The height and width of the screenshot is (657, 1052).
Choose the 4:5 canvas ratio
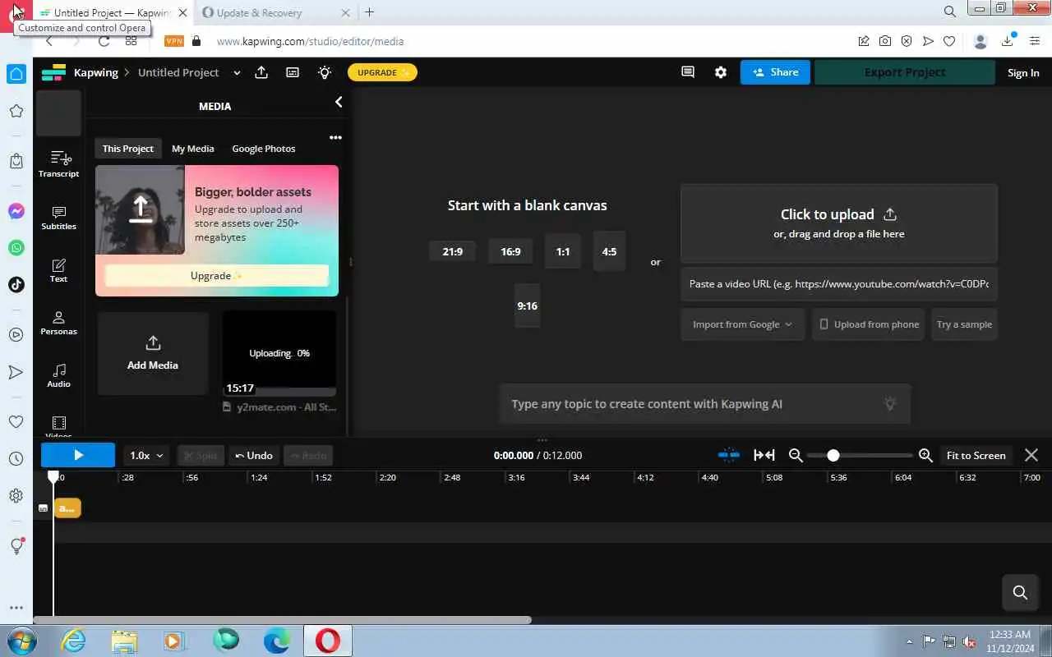click(x=609, y=251)
